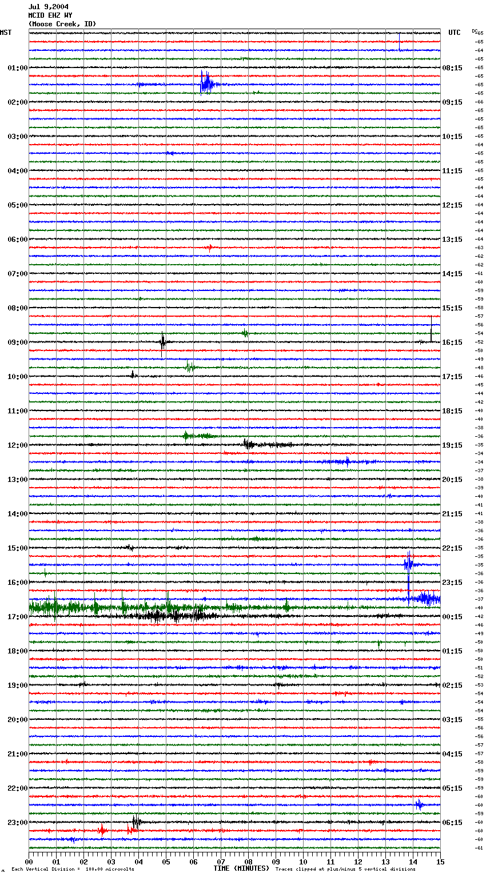
Task: Select the 19:00 MST time label
Action: [x=18, y=685]
